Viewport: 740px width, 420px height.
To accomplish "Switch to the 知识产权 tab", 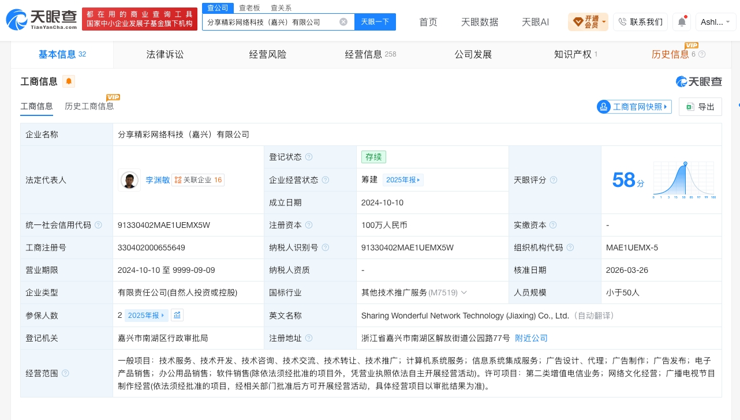I will click(x=575, y=54).
